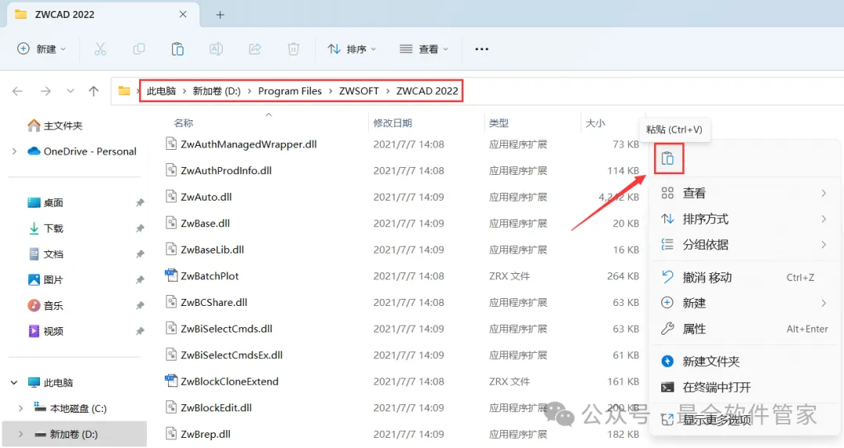Click ZWCAD 2022 breadcrumb in address bar
This screenshot has width=844, height=448.
(427, 91)
